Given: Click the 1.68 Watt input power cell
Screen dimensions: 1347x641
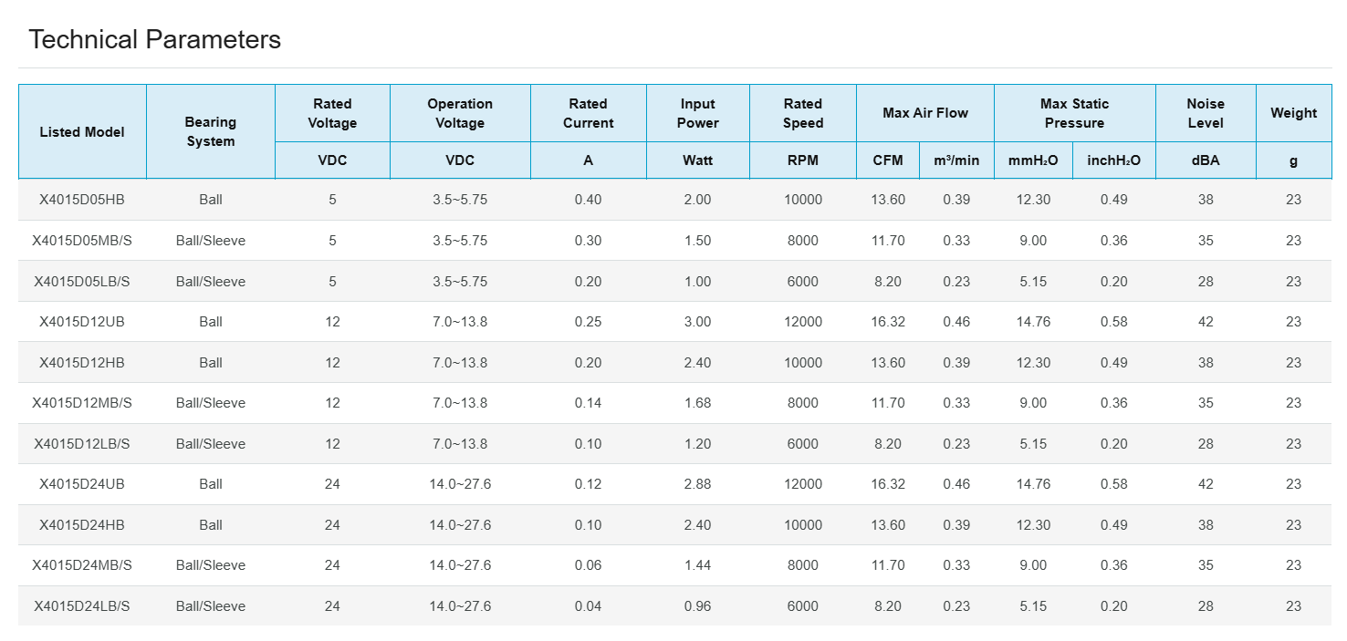Looking at the screenshot, I should pos(697,403).
